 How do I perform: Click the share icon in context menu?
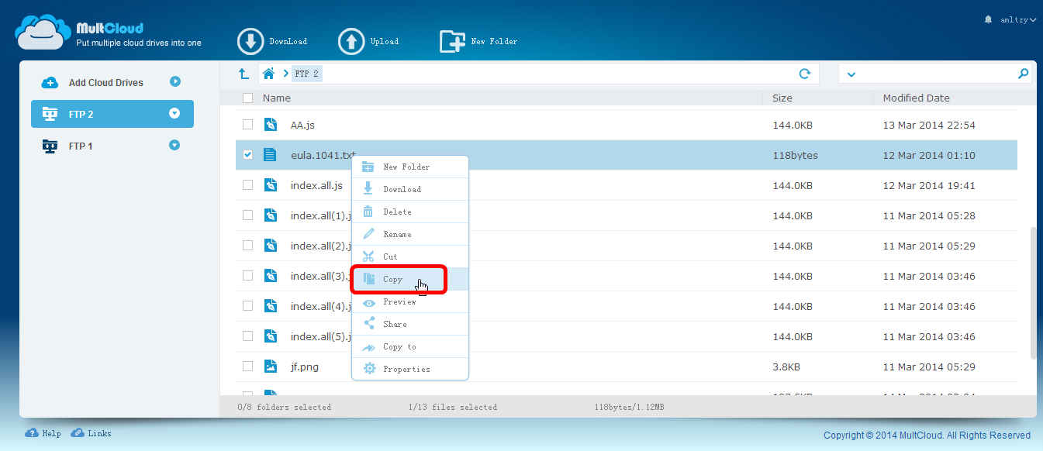coord(369,324)
